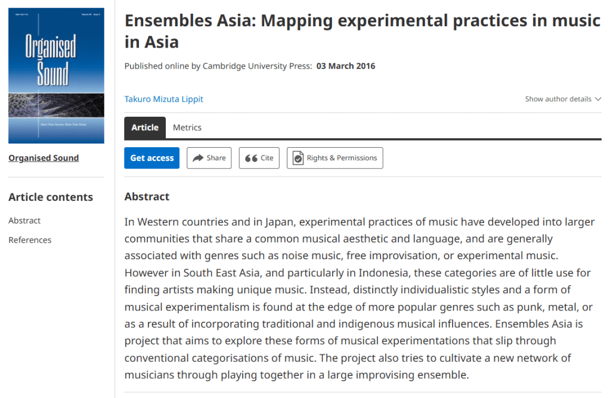This screenshot has height=398, width=610.
Task: Select the Article tab
Action: pos(145,128)
